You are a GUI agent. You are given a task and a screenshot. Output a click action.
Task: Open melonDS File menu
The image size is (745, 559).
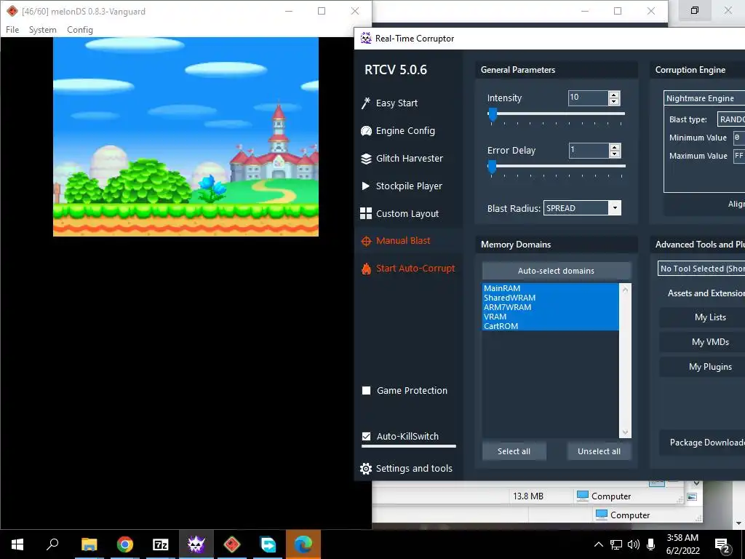point(12,29)
